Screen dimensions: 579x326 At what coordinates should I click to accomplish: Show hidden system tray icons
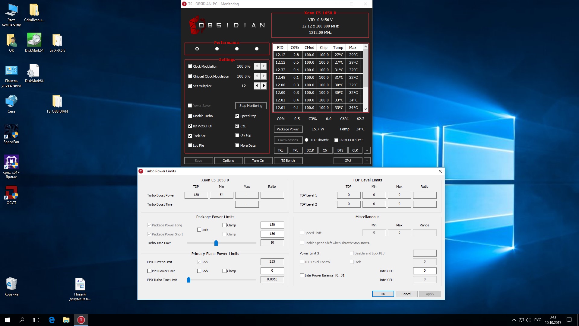pyautogui.click(x=514, y=320)
